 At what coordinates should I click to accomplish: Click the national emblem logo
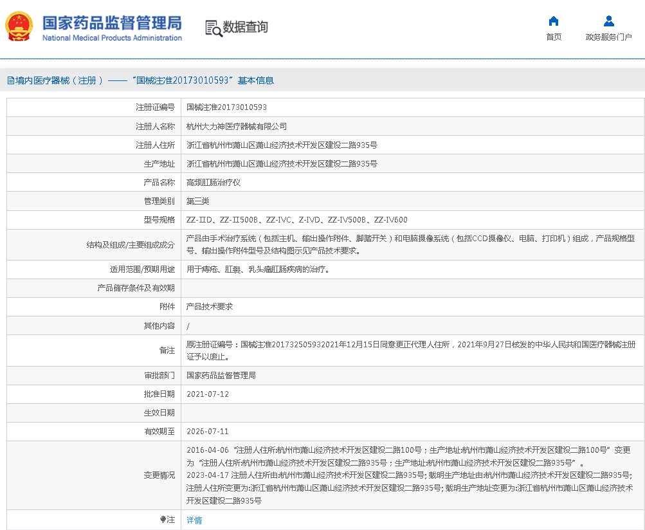coord(19,27)
